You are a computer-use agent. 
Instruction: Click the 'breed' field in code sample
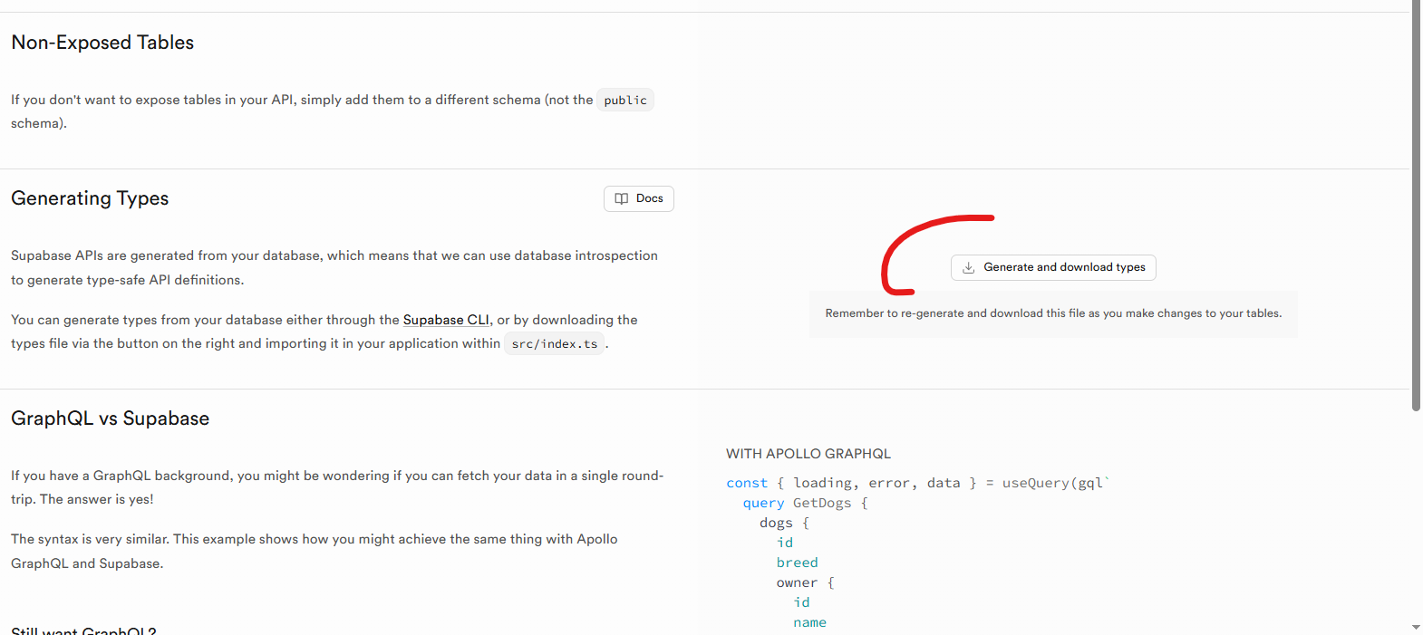point(797,563)
